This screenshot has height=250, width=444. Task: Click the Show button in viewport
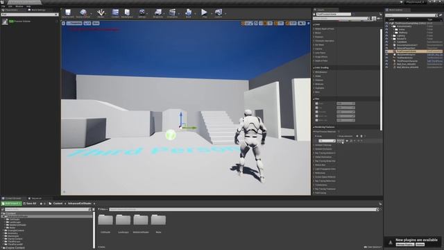coord(96,23)
